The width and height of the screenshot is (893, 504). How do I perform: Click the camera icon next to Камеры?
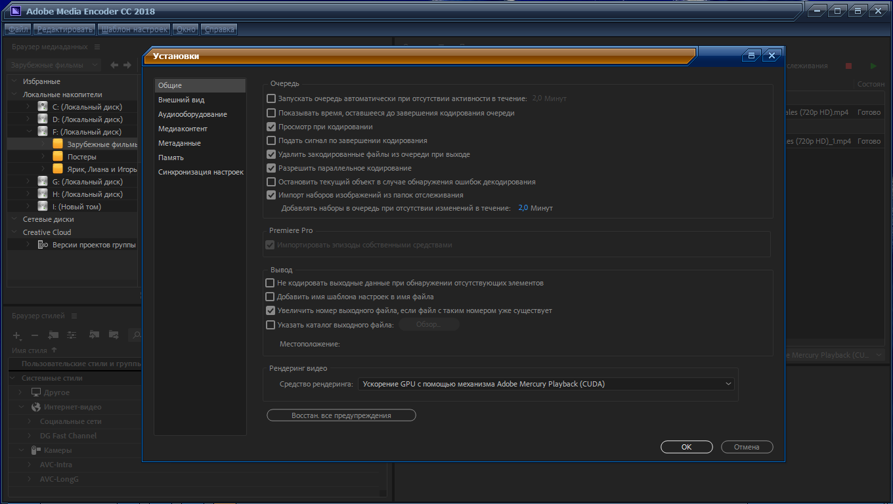(x=36, y=450)
